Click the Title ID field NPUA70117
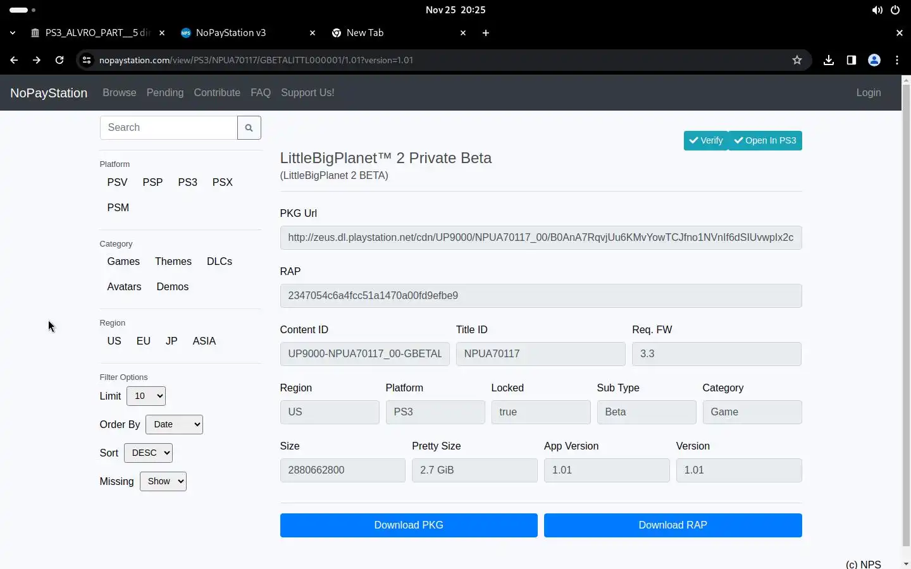This screenshot has height=569, width=911. click(541, 354)
